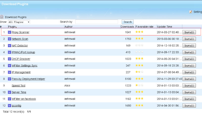Install the Server Time plugin
Image resolution: width=202 pixels, height=116 pixels.
tap(189, 92)
